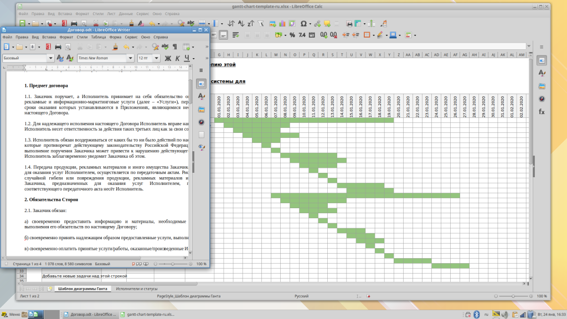Screen dimensions: 567x319
Task: Switch to 'Исполнители и статусы' sheet tab
Action: click(138, 289)
